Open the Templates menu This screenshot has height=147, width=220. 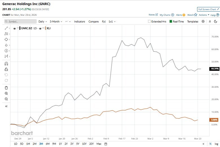(x=193, y=22)
